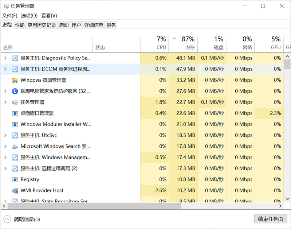Switch to the 详细信息 tab
The image size is (291, 229).
[94, 25]
